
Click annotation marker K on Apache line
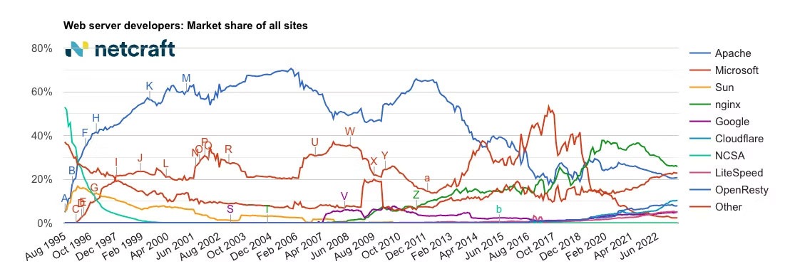[149, 86]
